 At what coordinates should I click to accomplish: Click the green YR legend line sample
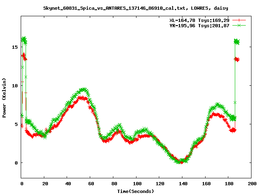pos(239,25)
